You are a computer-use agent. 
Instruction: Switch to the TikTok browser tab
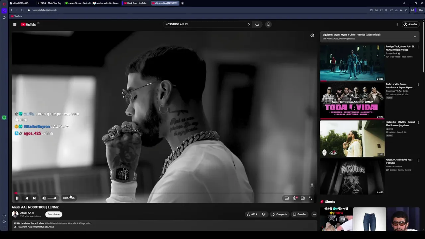(x=50, y=3)
